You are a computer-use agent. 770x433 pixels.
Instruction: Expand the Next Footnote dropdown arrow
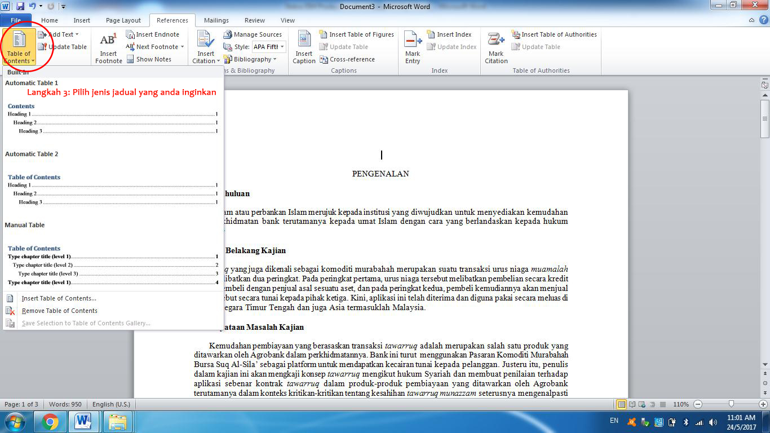click(x=182, y=47)
